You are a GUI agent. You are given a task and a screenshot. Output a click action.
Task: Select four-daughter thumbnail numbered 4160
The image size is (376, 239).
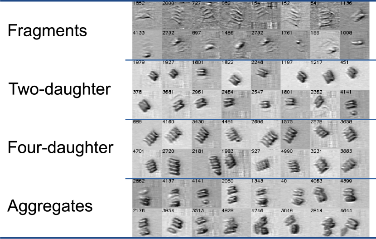(177, 134)
